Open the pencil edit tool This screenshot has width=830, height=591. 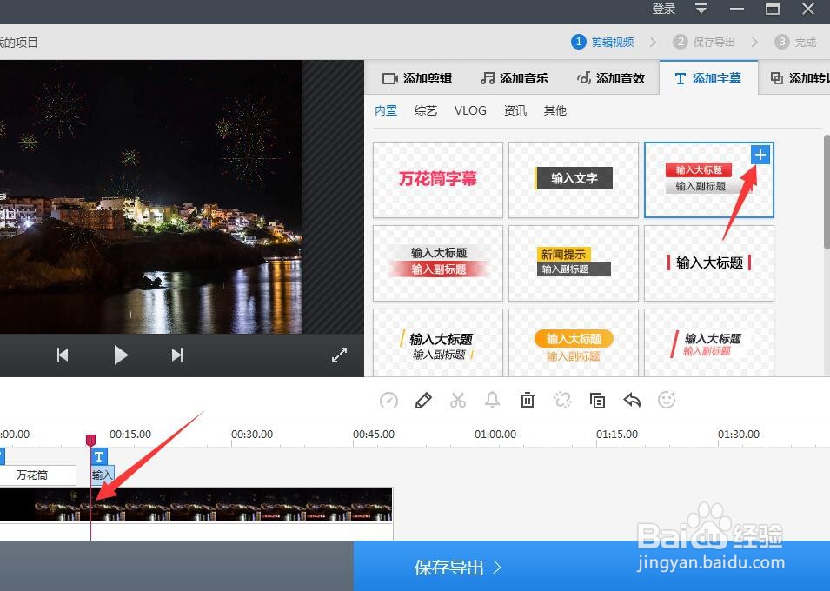pyautogui.click(x=423, y=400)
